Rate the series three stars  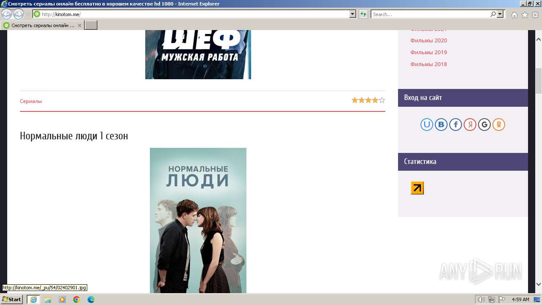(368, 100)
